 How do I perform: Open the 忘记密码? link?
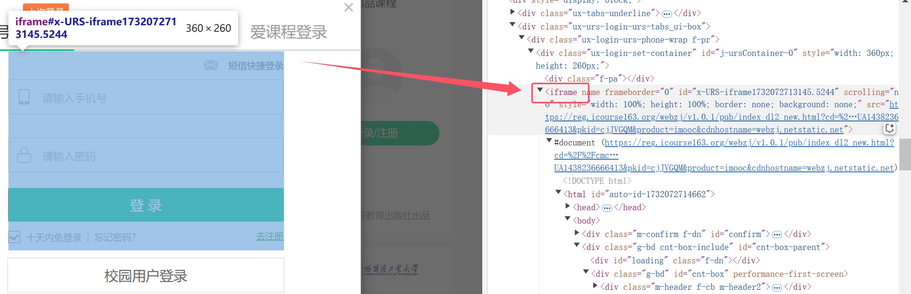(x=115, y=237)
